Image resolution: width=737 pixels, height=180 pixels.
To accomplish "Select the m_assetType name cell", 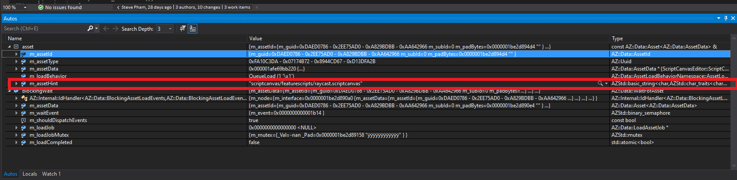I will 44,61.
